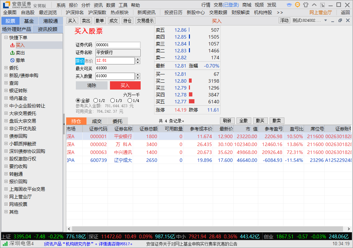Increase the price with the up stepper arrow

click(138, 59)
